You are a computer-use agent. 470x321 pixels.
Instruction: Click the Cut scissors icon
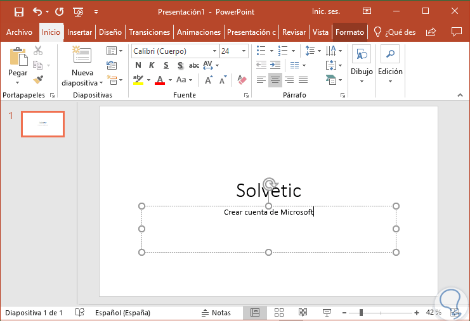coord(38,51)
